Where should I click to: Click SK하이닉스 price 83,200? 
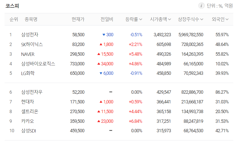(78, 44)
